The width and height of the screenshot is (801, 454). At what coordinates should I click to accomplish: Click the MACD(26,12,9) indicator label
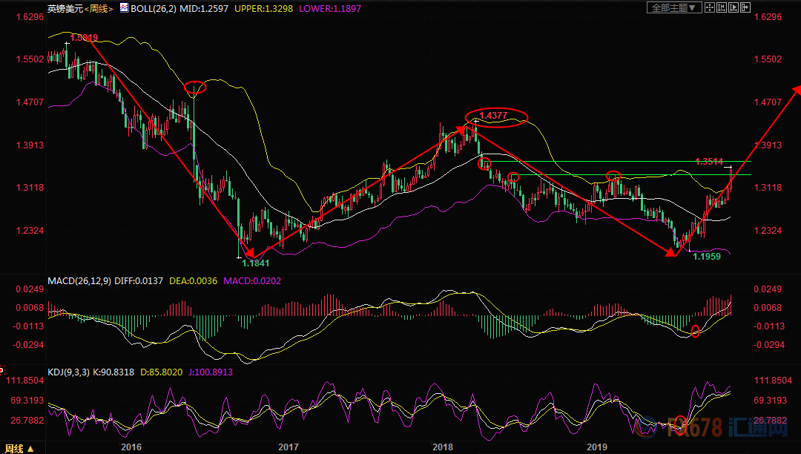tap(79, 281)
